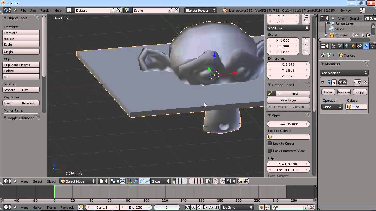Click the pin icon beside Monkey breadcrumb
The image size is (376, 211).
point(323,55)
